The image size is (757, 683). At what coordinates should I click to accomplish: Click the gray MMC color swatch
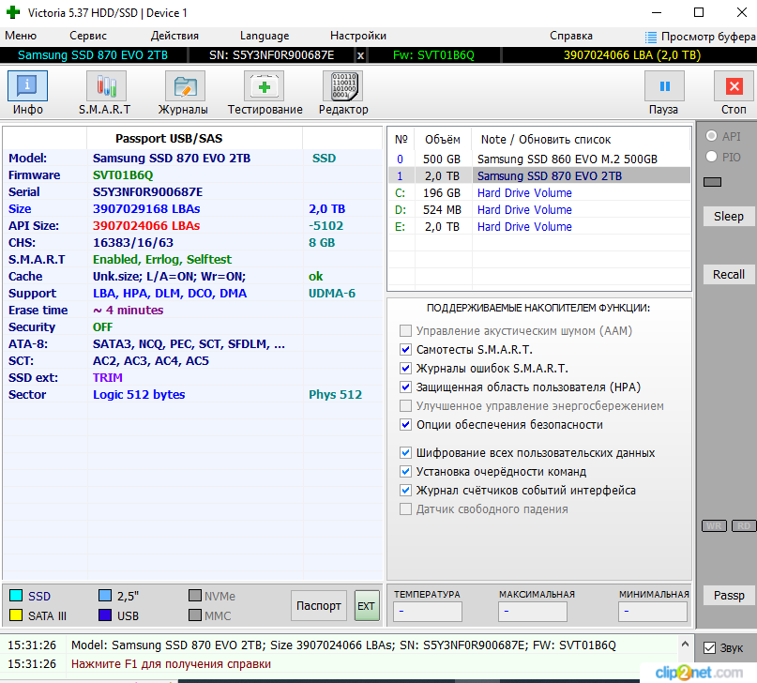coord(195,615)
